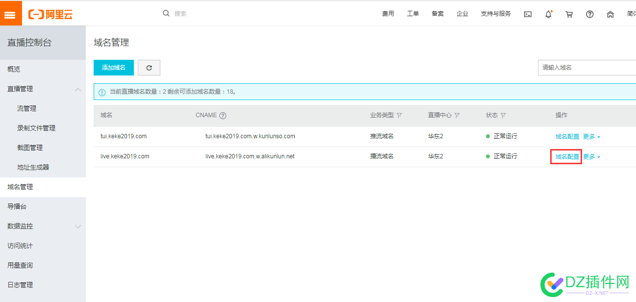This screenshot has width=636, height=302.
Task: Click 华东2 in live.keke2019.com row
Action: point(435,156)
